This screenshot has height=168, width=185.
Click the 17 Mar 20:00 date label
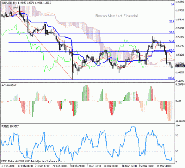click(x=164, y=166)
